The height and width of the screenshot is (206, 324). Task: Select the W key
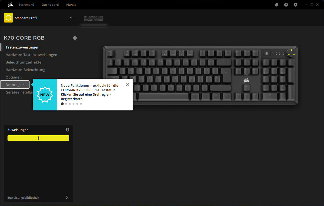point(131,71)
